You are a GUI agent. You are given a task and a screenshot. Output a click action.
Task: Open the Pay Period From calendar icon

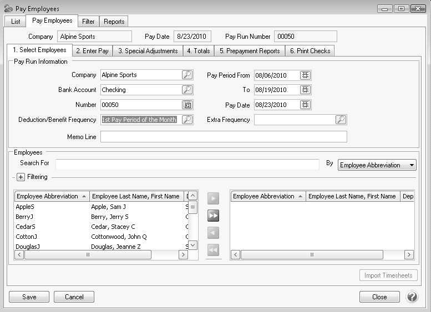pyautogui.click(x=305, y=75)
